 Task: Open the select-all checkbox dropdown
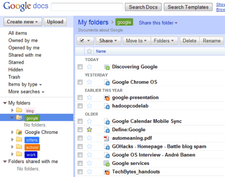point(85,40)
